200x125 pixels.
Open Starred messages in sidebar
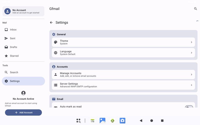pos(14,56)
